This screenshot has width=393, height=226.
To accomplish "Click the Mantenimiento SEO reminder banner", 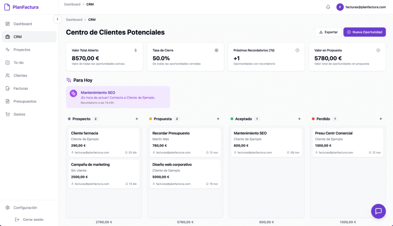I will pos(118,97).
